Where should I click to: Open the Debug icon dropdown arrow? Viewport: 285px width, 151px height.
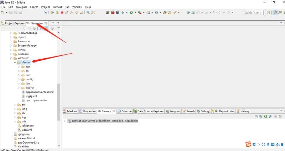click(127, 12)
